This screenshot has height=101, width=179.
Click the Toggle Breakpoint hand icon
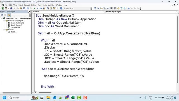pyautogui.click(x=118, y=8)
